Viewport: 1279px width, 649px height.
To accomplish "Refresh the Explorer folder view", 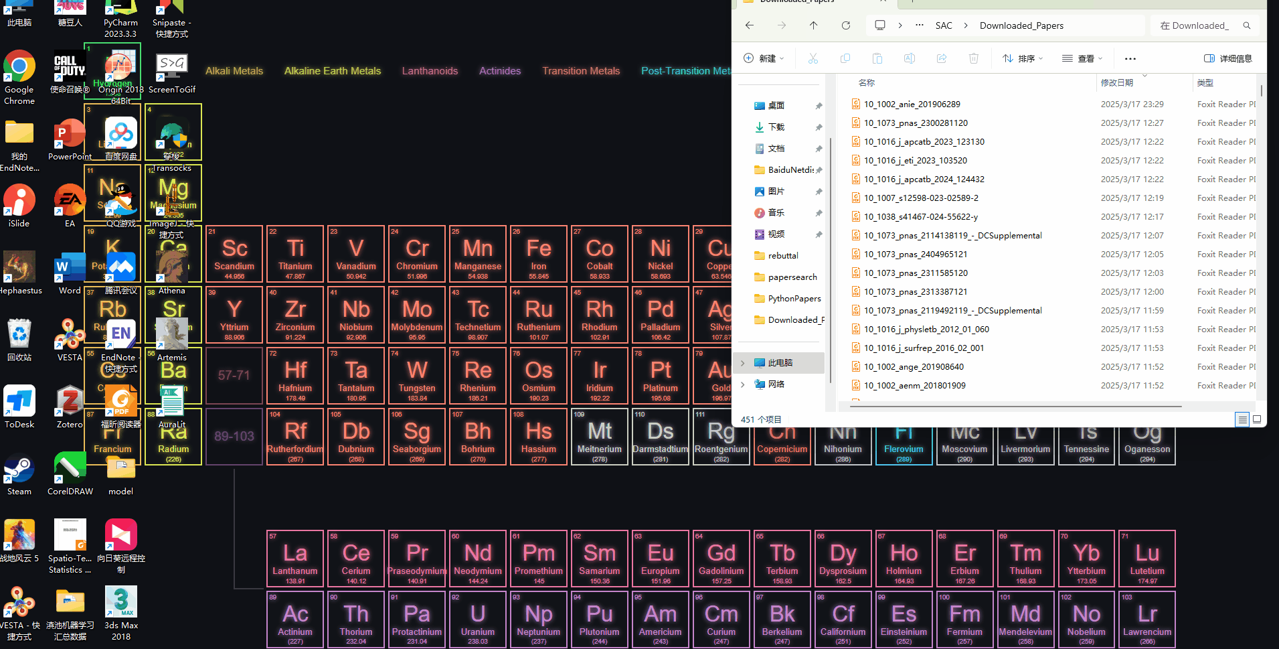I will tap(846, 25).
